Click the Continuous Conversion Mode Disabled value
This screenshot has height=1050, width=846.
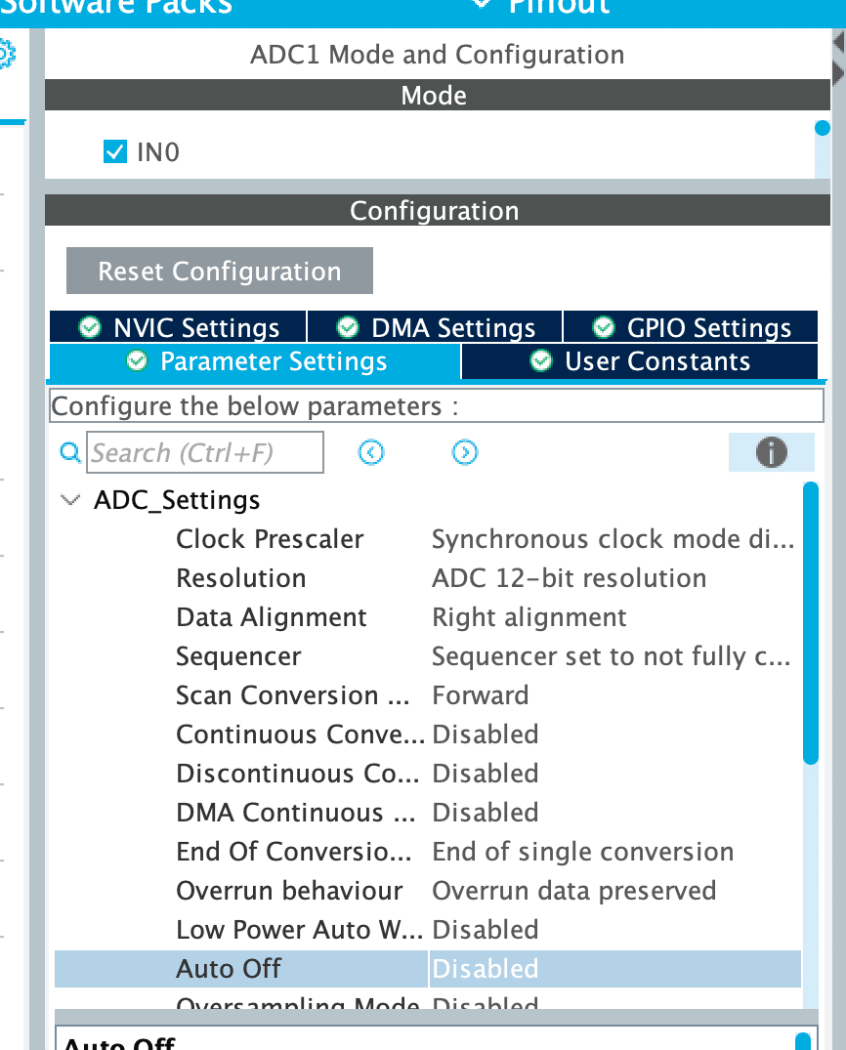[x=486, y=735]
